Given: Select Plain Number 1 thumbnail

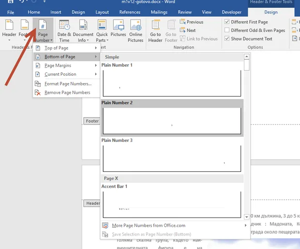Looking at the screenshot, I should (172, 83).
